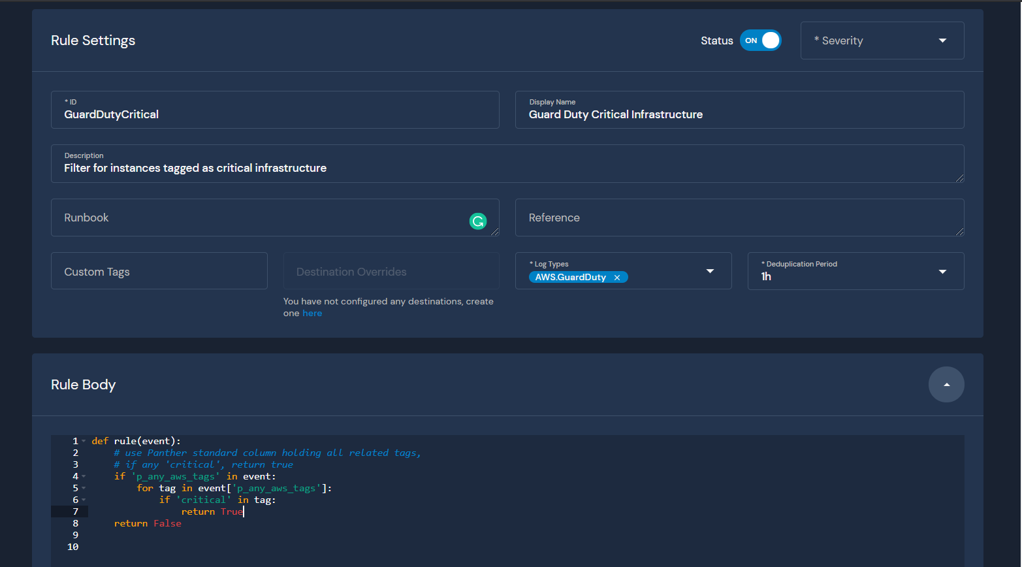Click the fold arrow beside line 1 def rule
Screen dimensions: 1022x567
[84, 440]
